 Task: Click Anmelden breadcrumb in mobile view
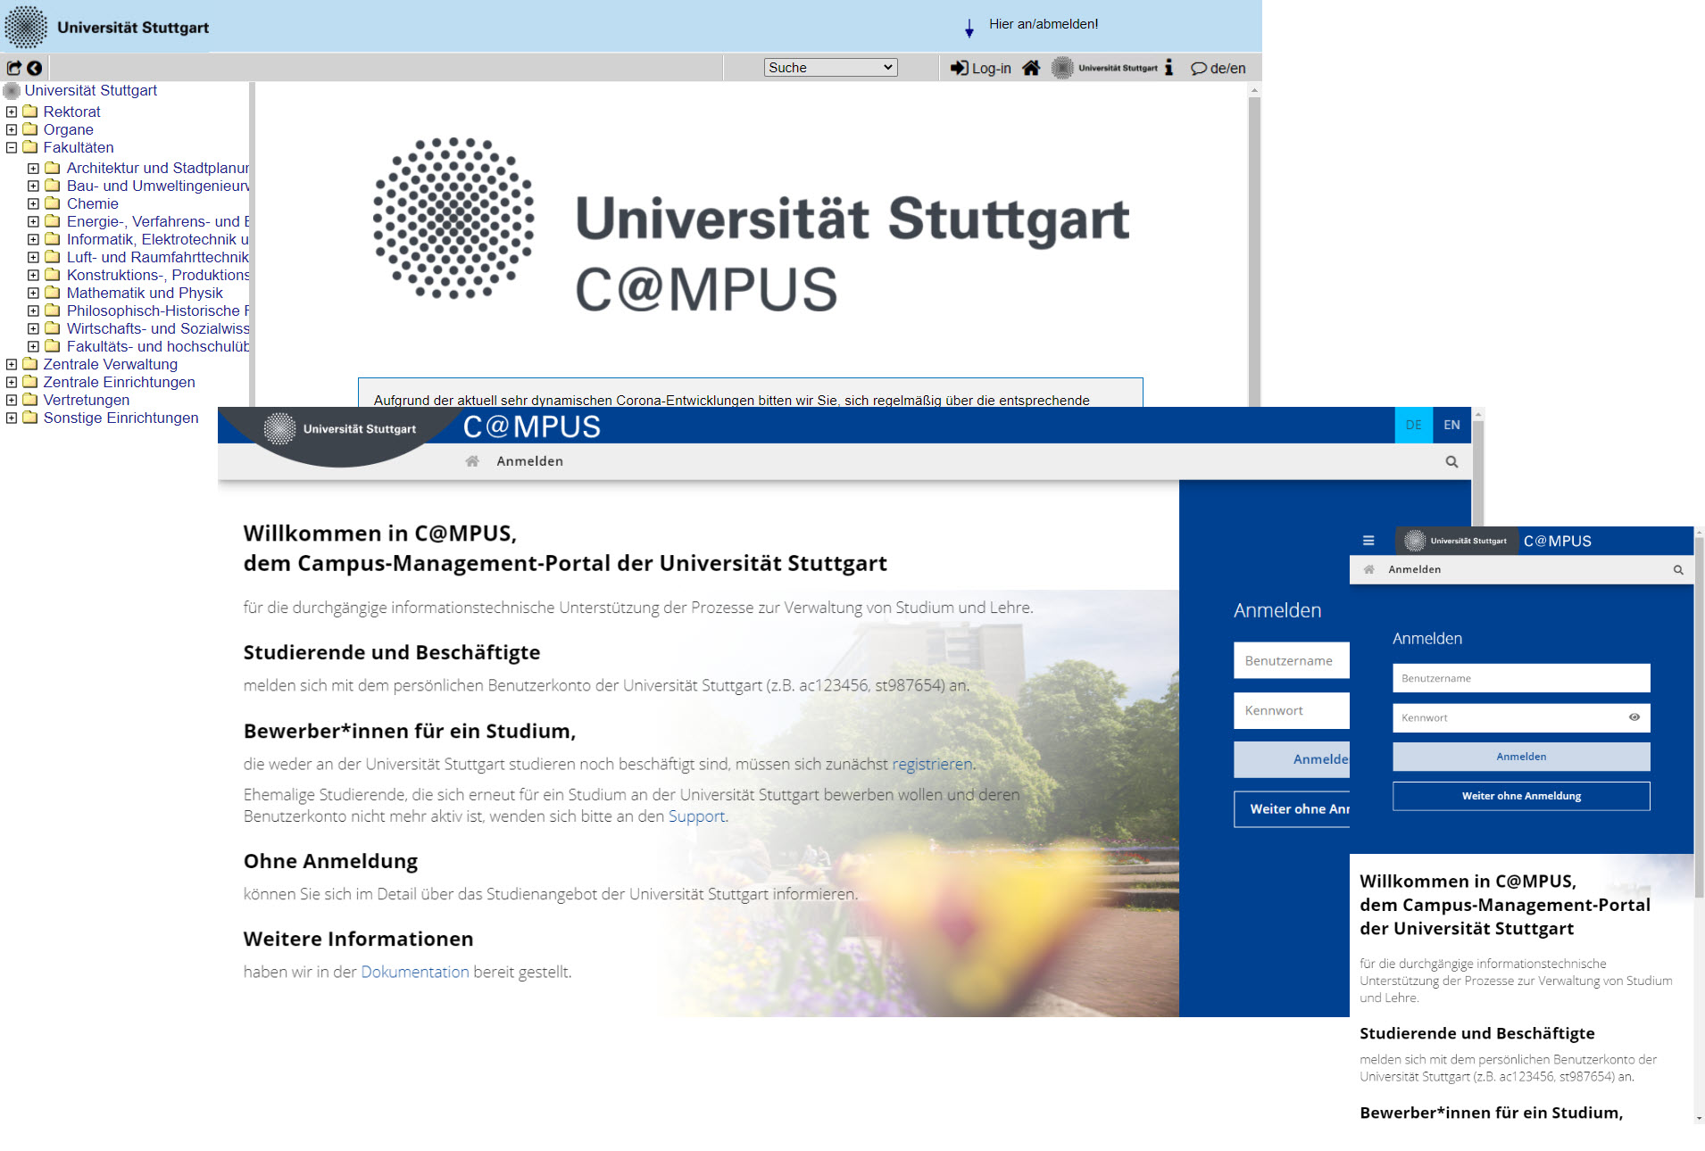click(x=1414, y=569)
